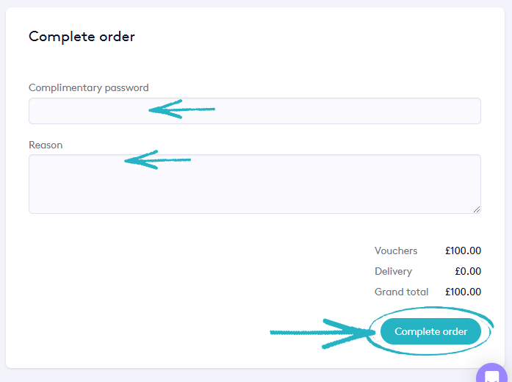Click the Complete order page heading
The height and width of the screenshot is (382, 512).
(82, 37)
